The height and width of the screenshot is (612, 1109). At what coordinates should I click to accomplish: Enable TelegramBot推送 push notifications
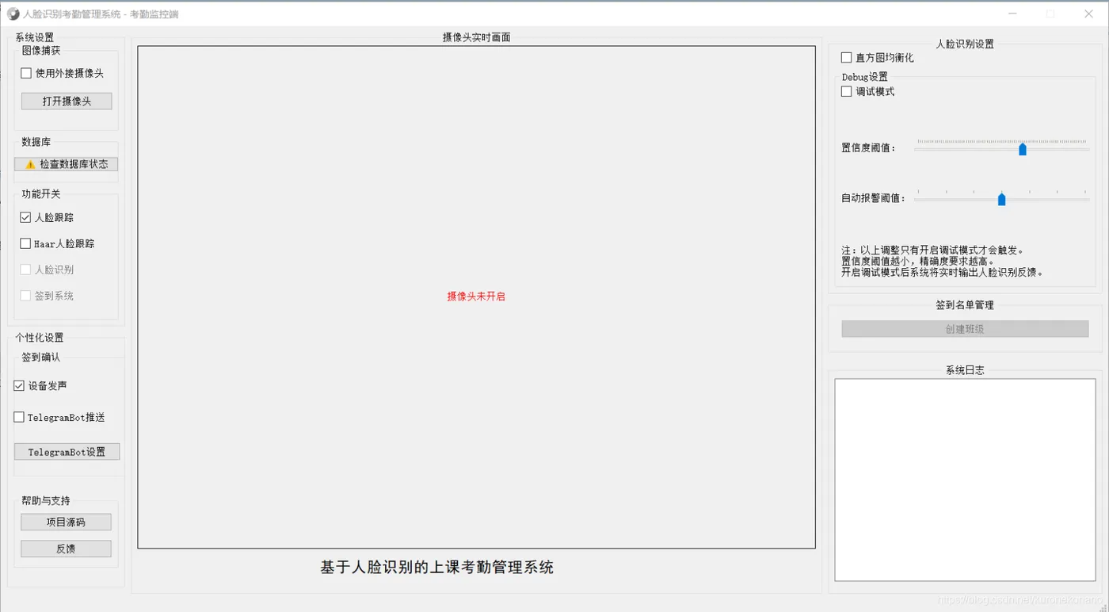[17, 417]
